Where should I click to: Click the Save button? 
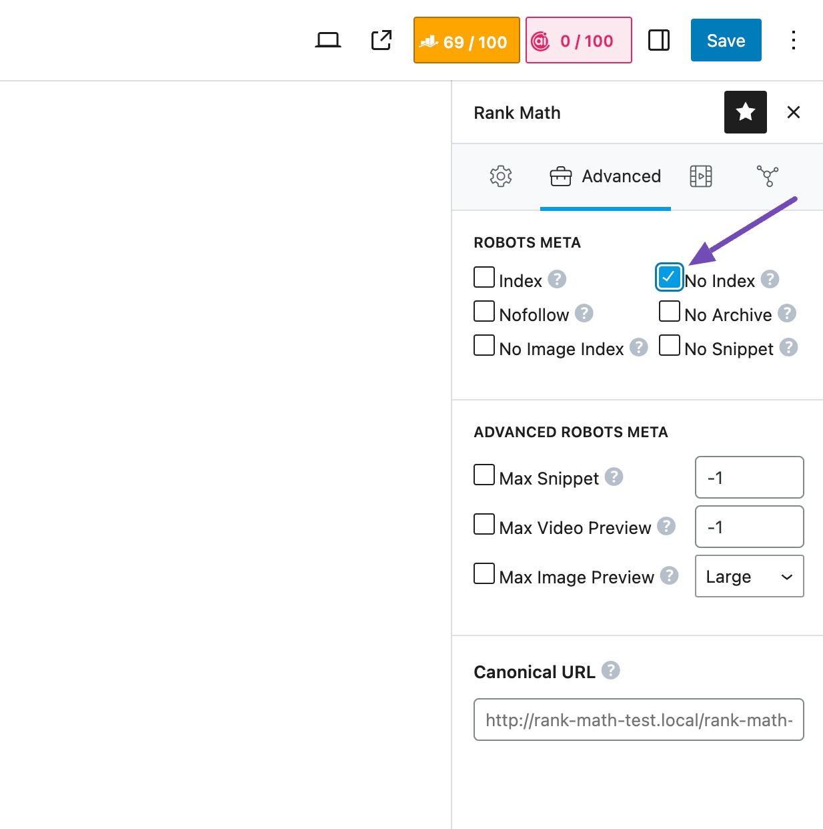(726, 41)
